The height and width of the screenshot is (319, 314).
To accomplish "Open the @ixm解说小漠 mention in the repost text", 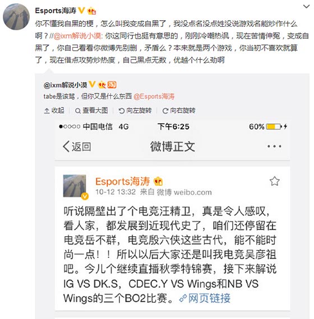I will pyautogui.click(x=77, y=36).
